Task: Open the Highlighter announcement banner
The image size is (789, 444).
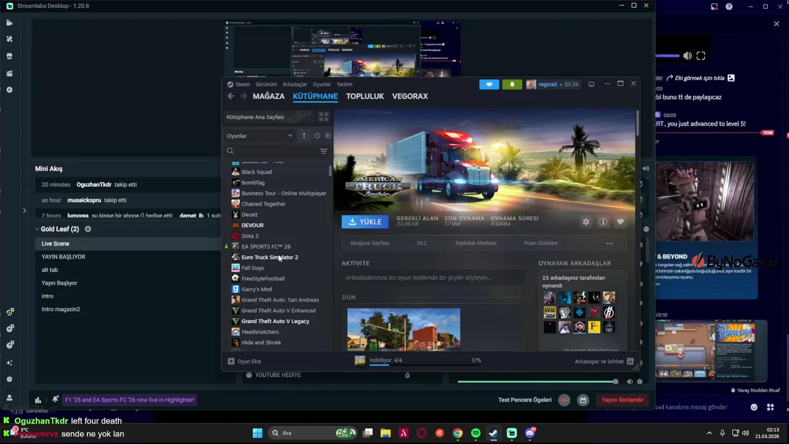Action: (x=129, y=400)
